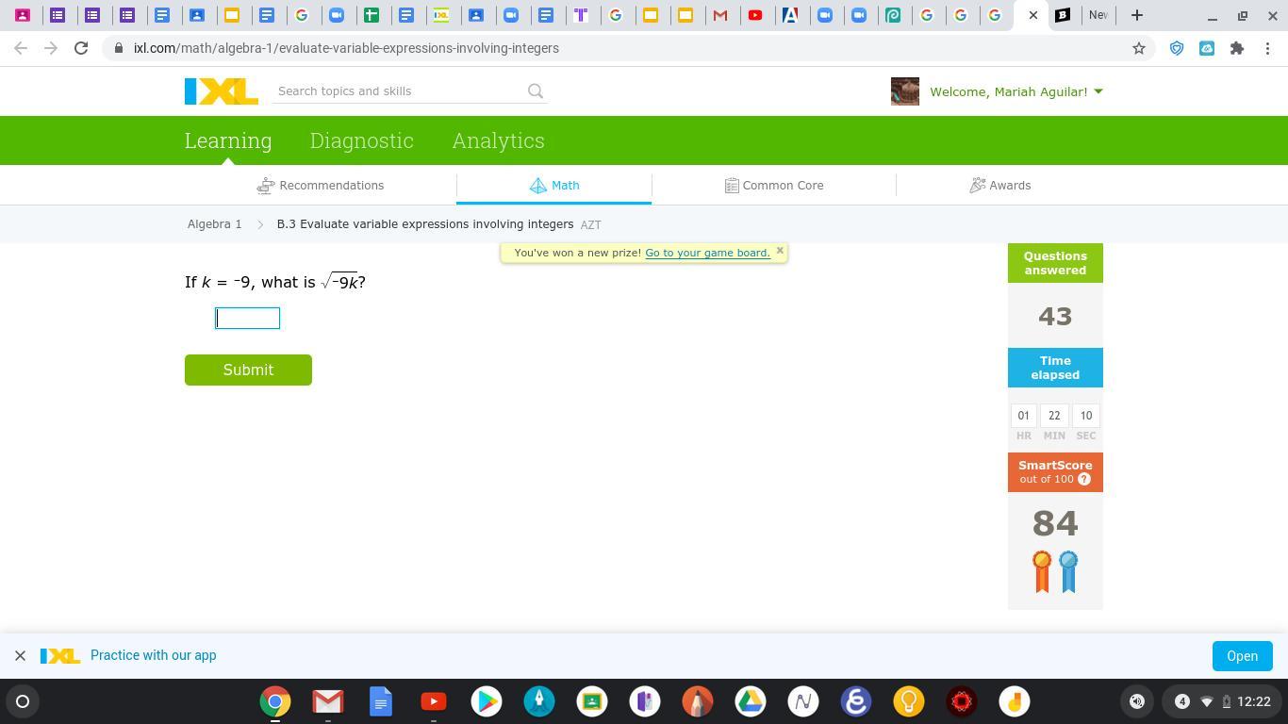Submit the answer

(x=248, y=370)
